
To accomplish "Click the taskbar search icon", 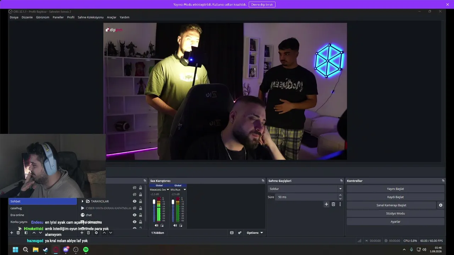I will (26, 249).
